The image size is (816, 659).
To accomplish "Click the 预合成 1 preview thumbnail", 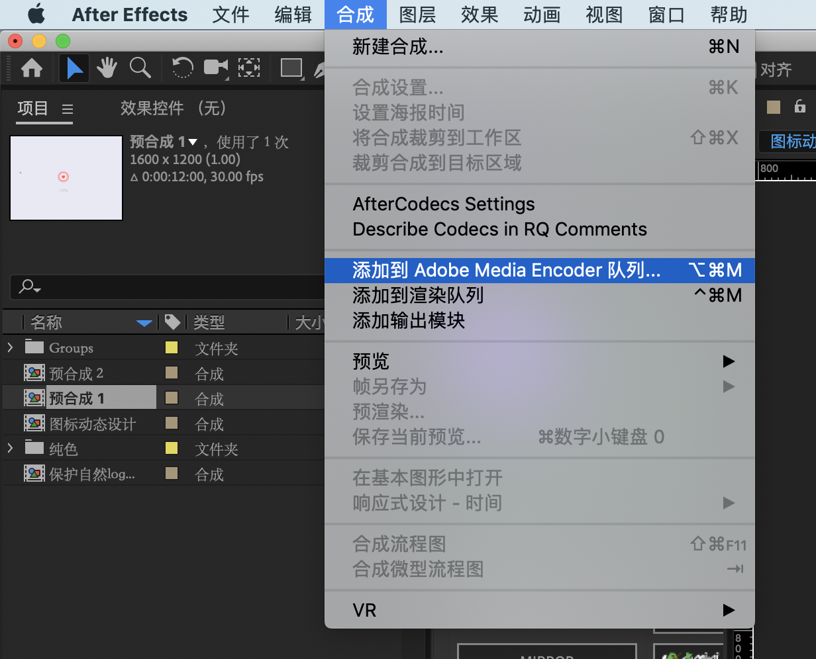I will [x=66, y=178].
